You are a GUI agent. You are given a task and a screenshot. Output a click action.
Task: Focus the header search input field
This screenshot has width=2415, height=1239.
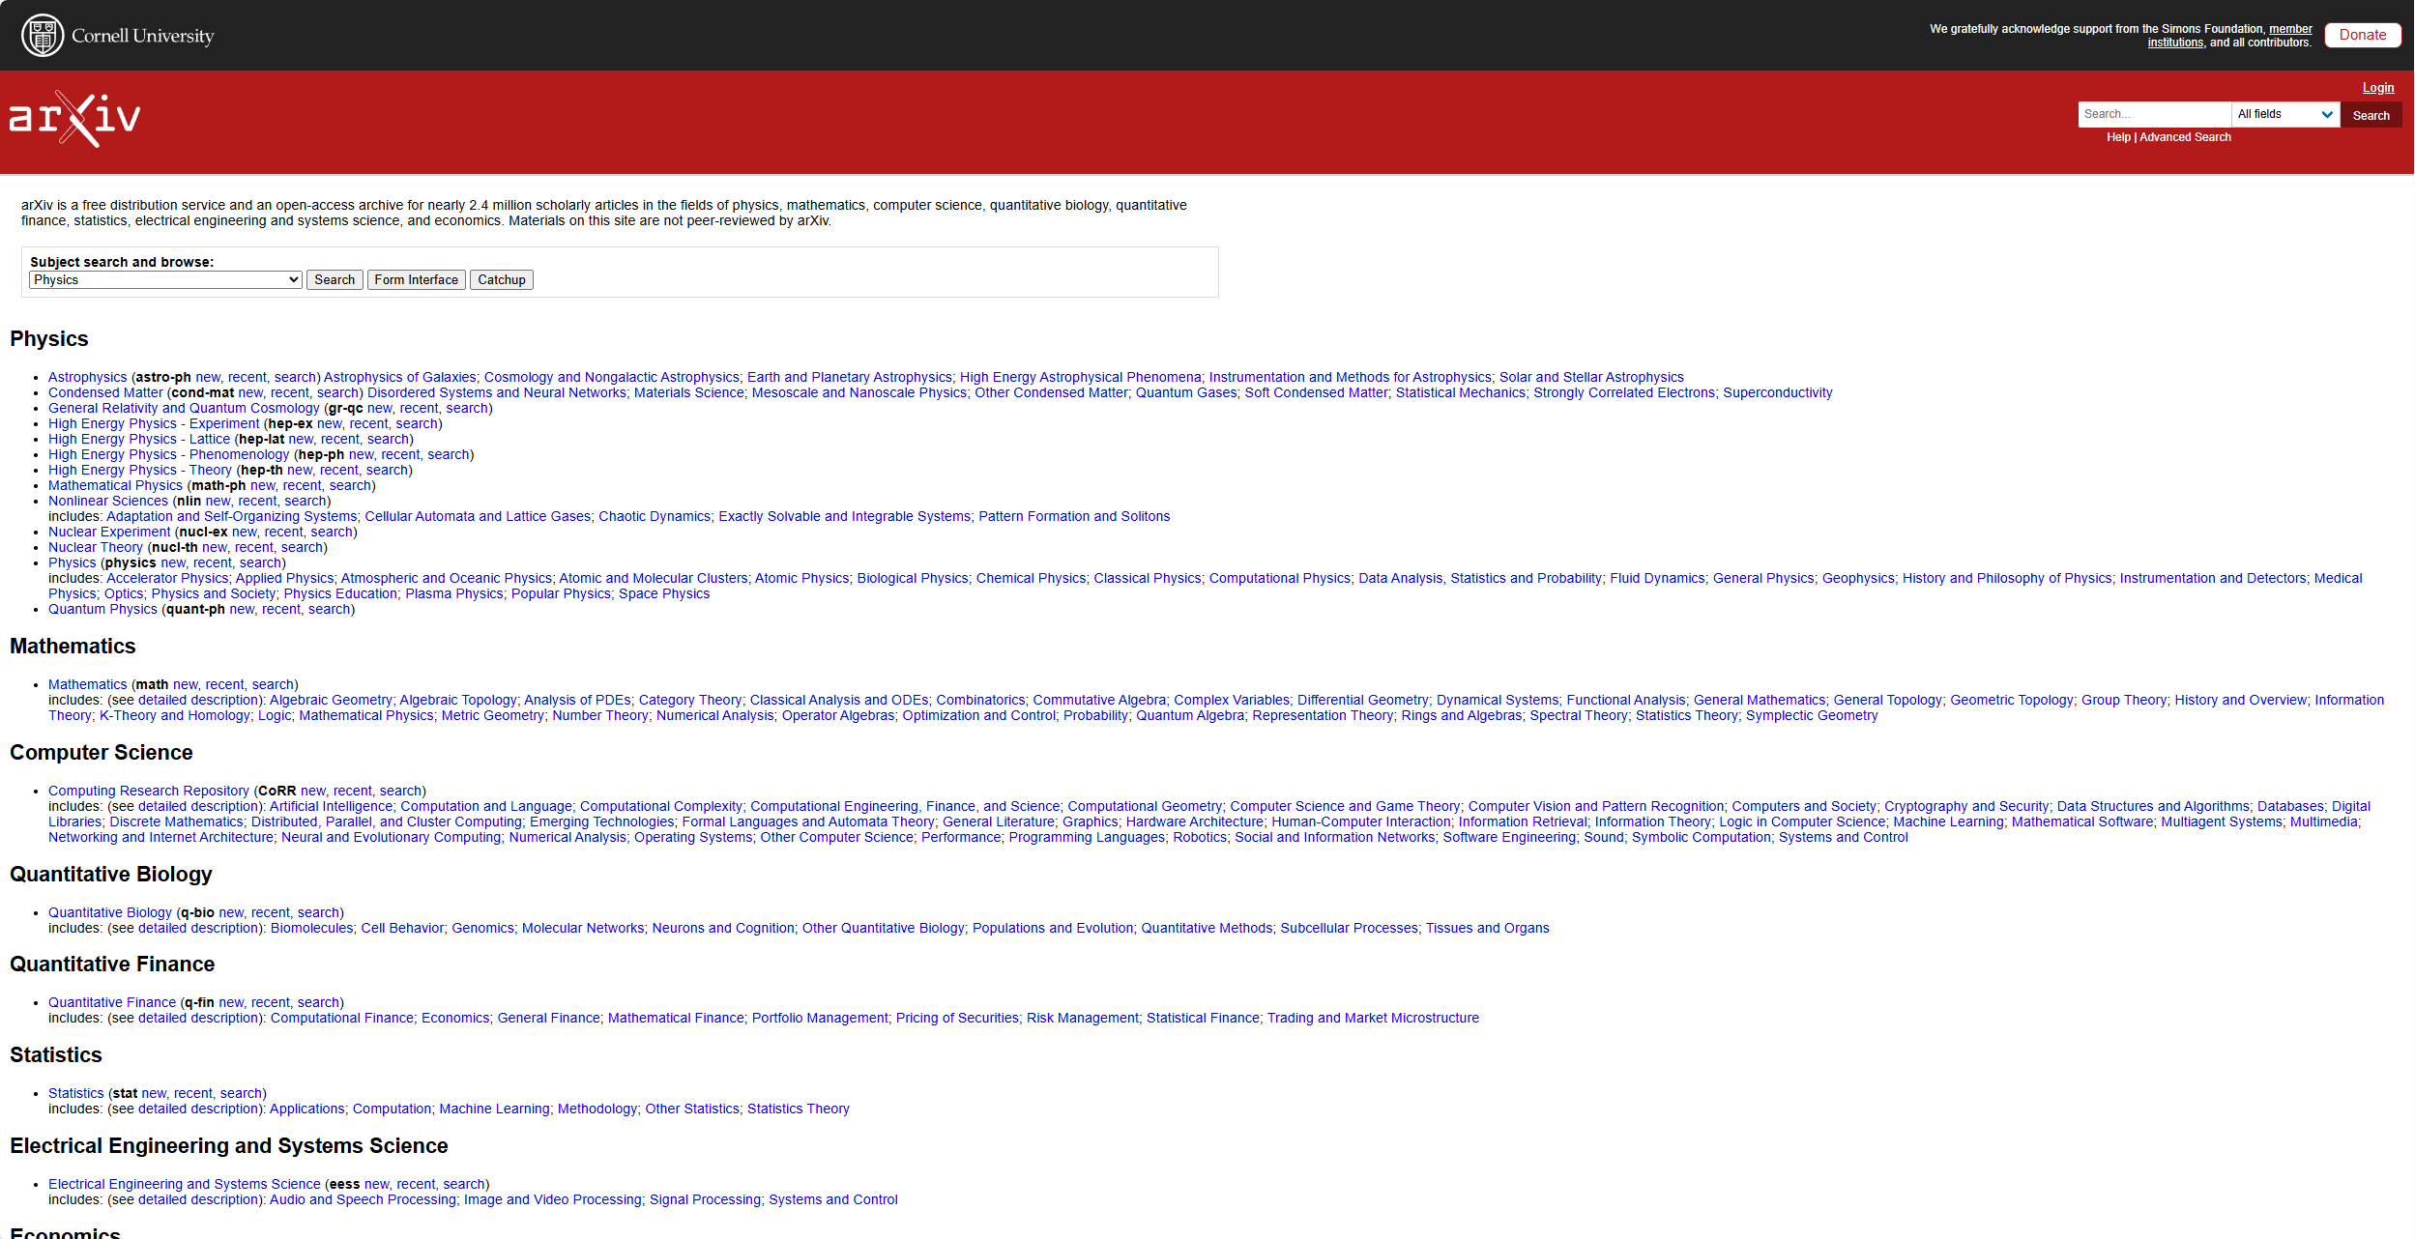tap(2154, 114)
